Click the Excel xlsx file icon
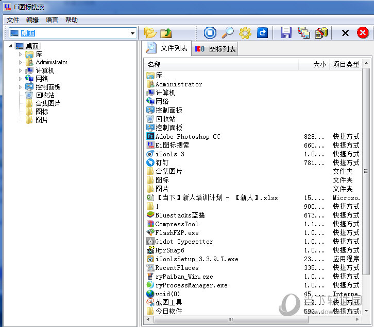Viewport: 374px width, 327px height. [150, 197]
